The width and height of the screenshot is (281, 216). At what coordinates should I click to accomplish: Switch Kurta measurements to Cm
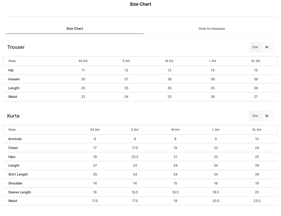coord(255,116)
